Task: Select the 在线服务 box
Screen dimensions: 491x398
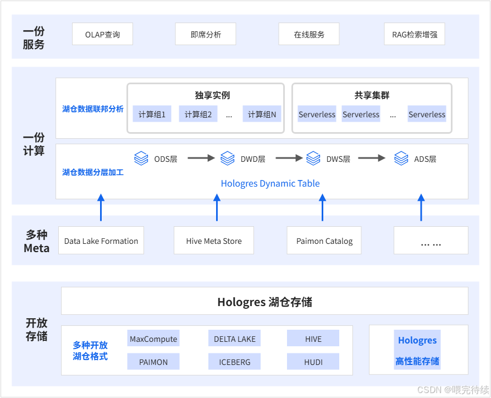Action: point(309,34)
